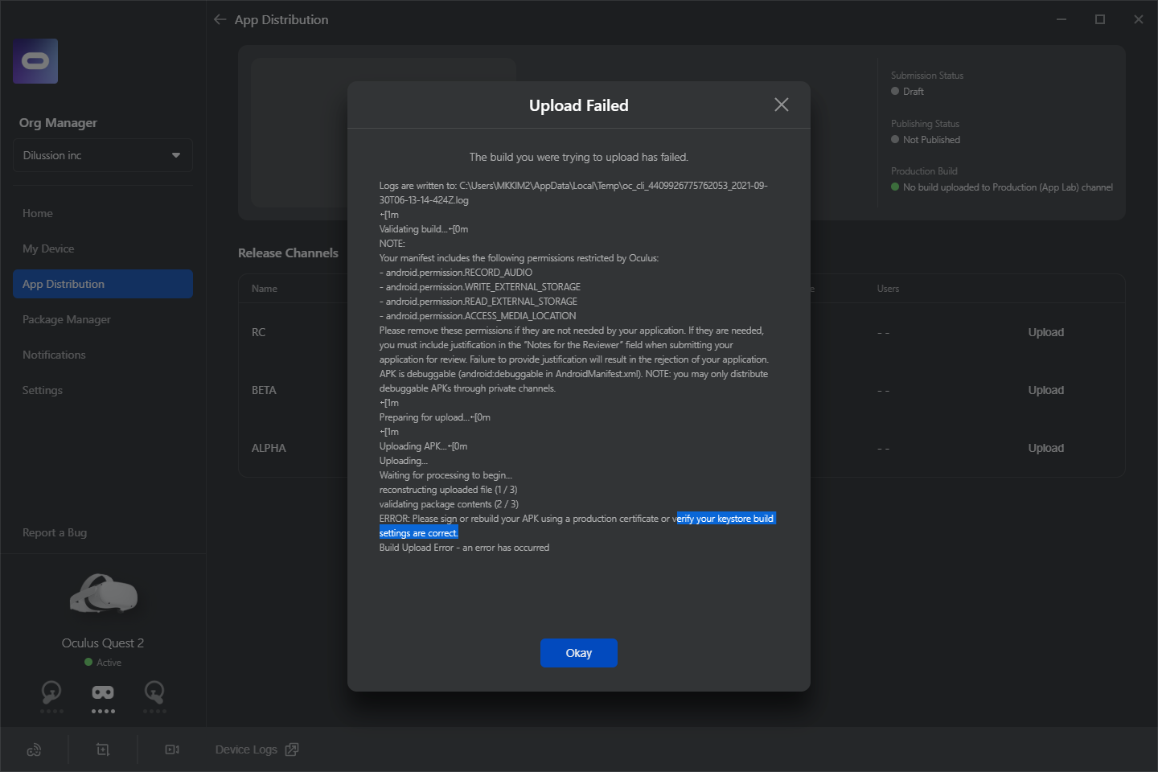
Task: Click the RC release channel name
Action: coord(258,332)
